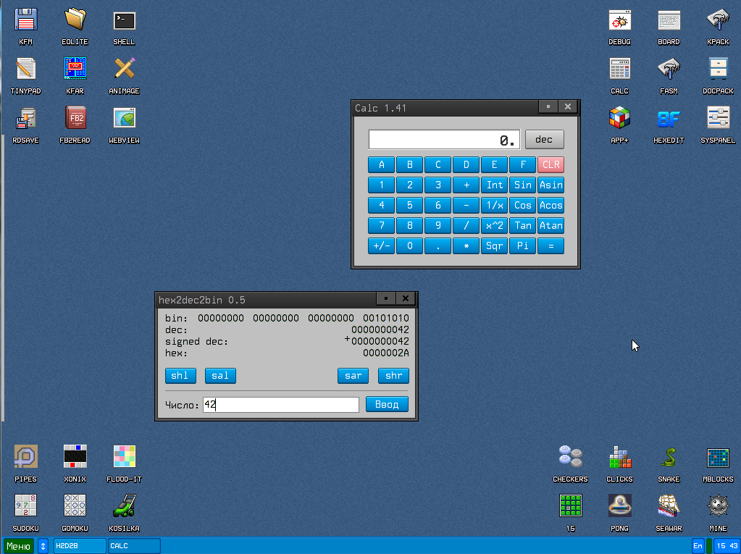The width and height of the screenshot is (741, 554).
Task: Open the SYSPANEL settings icon
Action: coord(718,119)
